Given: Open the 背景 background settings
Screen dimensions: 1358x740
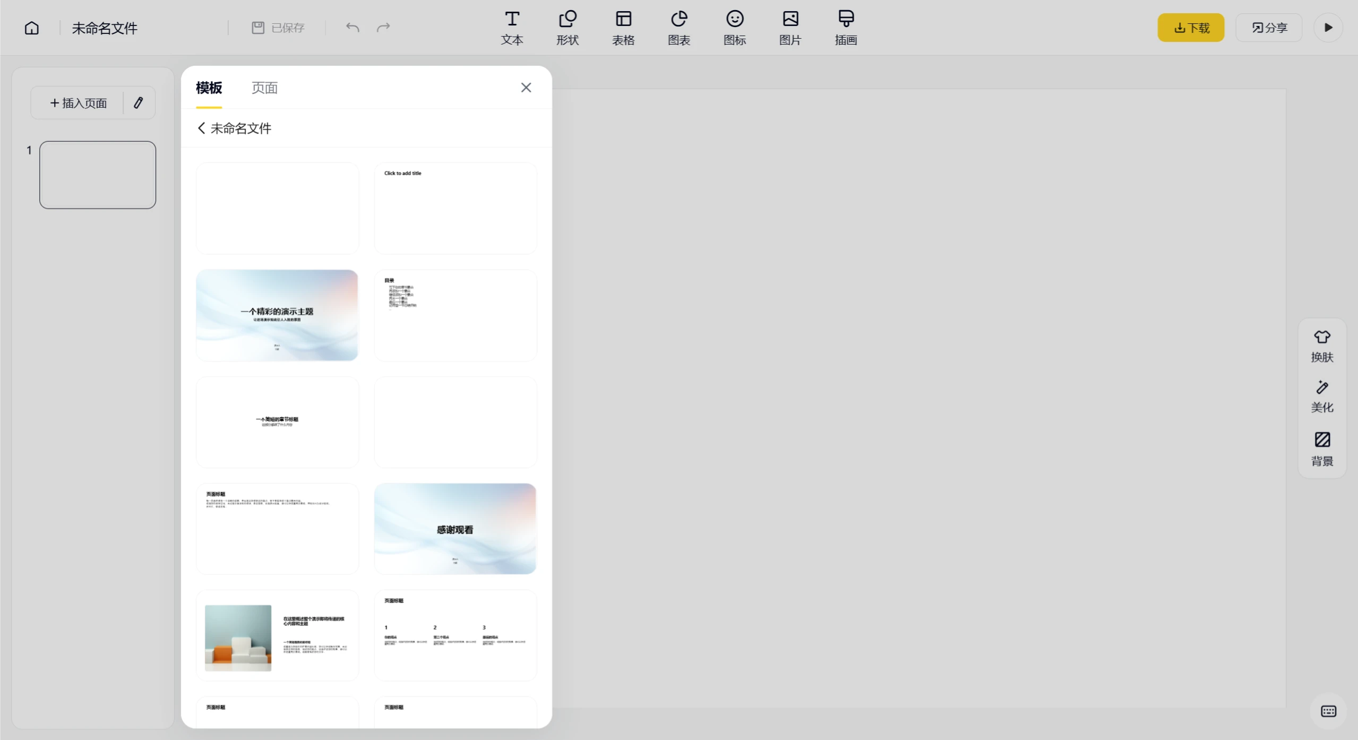Looking at the screenshot, I should coord(1321,449).
